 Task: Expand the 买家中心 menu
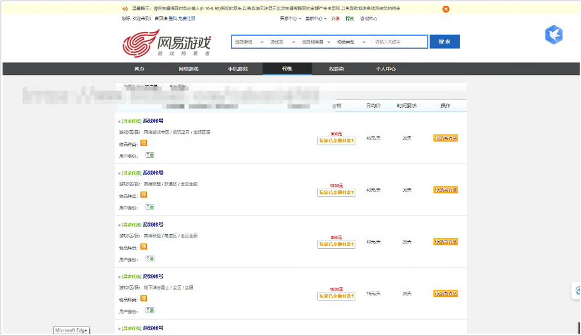291,19
